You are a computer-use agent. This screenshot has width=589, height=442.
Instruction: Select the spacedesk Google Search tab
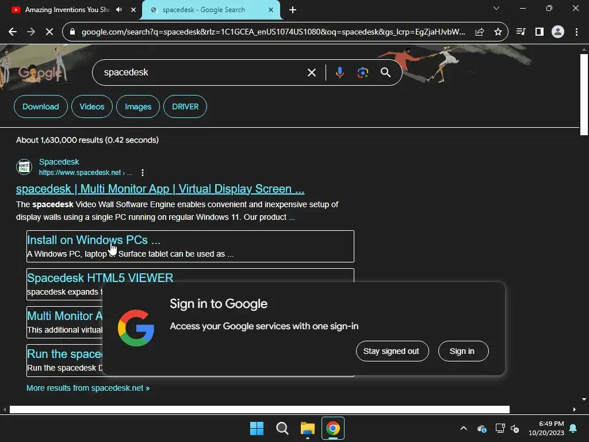point(204,10)
